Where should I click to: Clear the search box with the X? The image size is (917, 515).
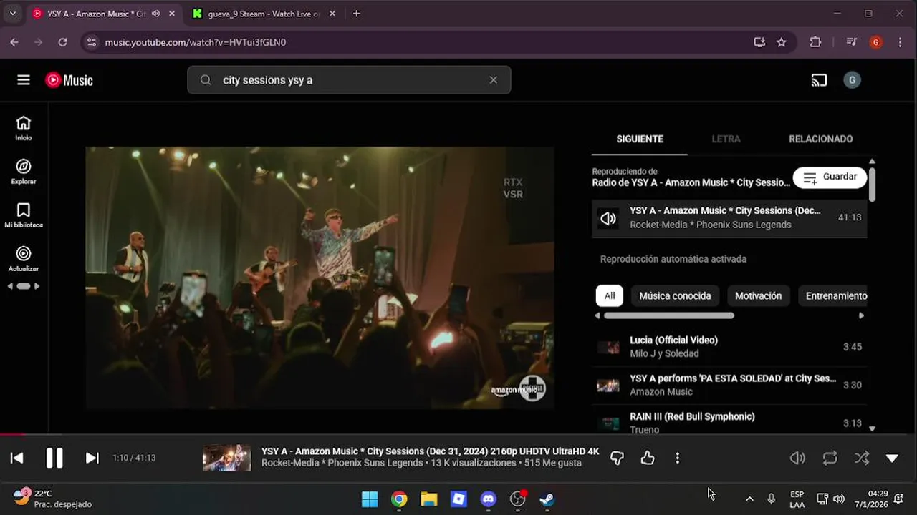click(x=493, y=80)
